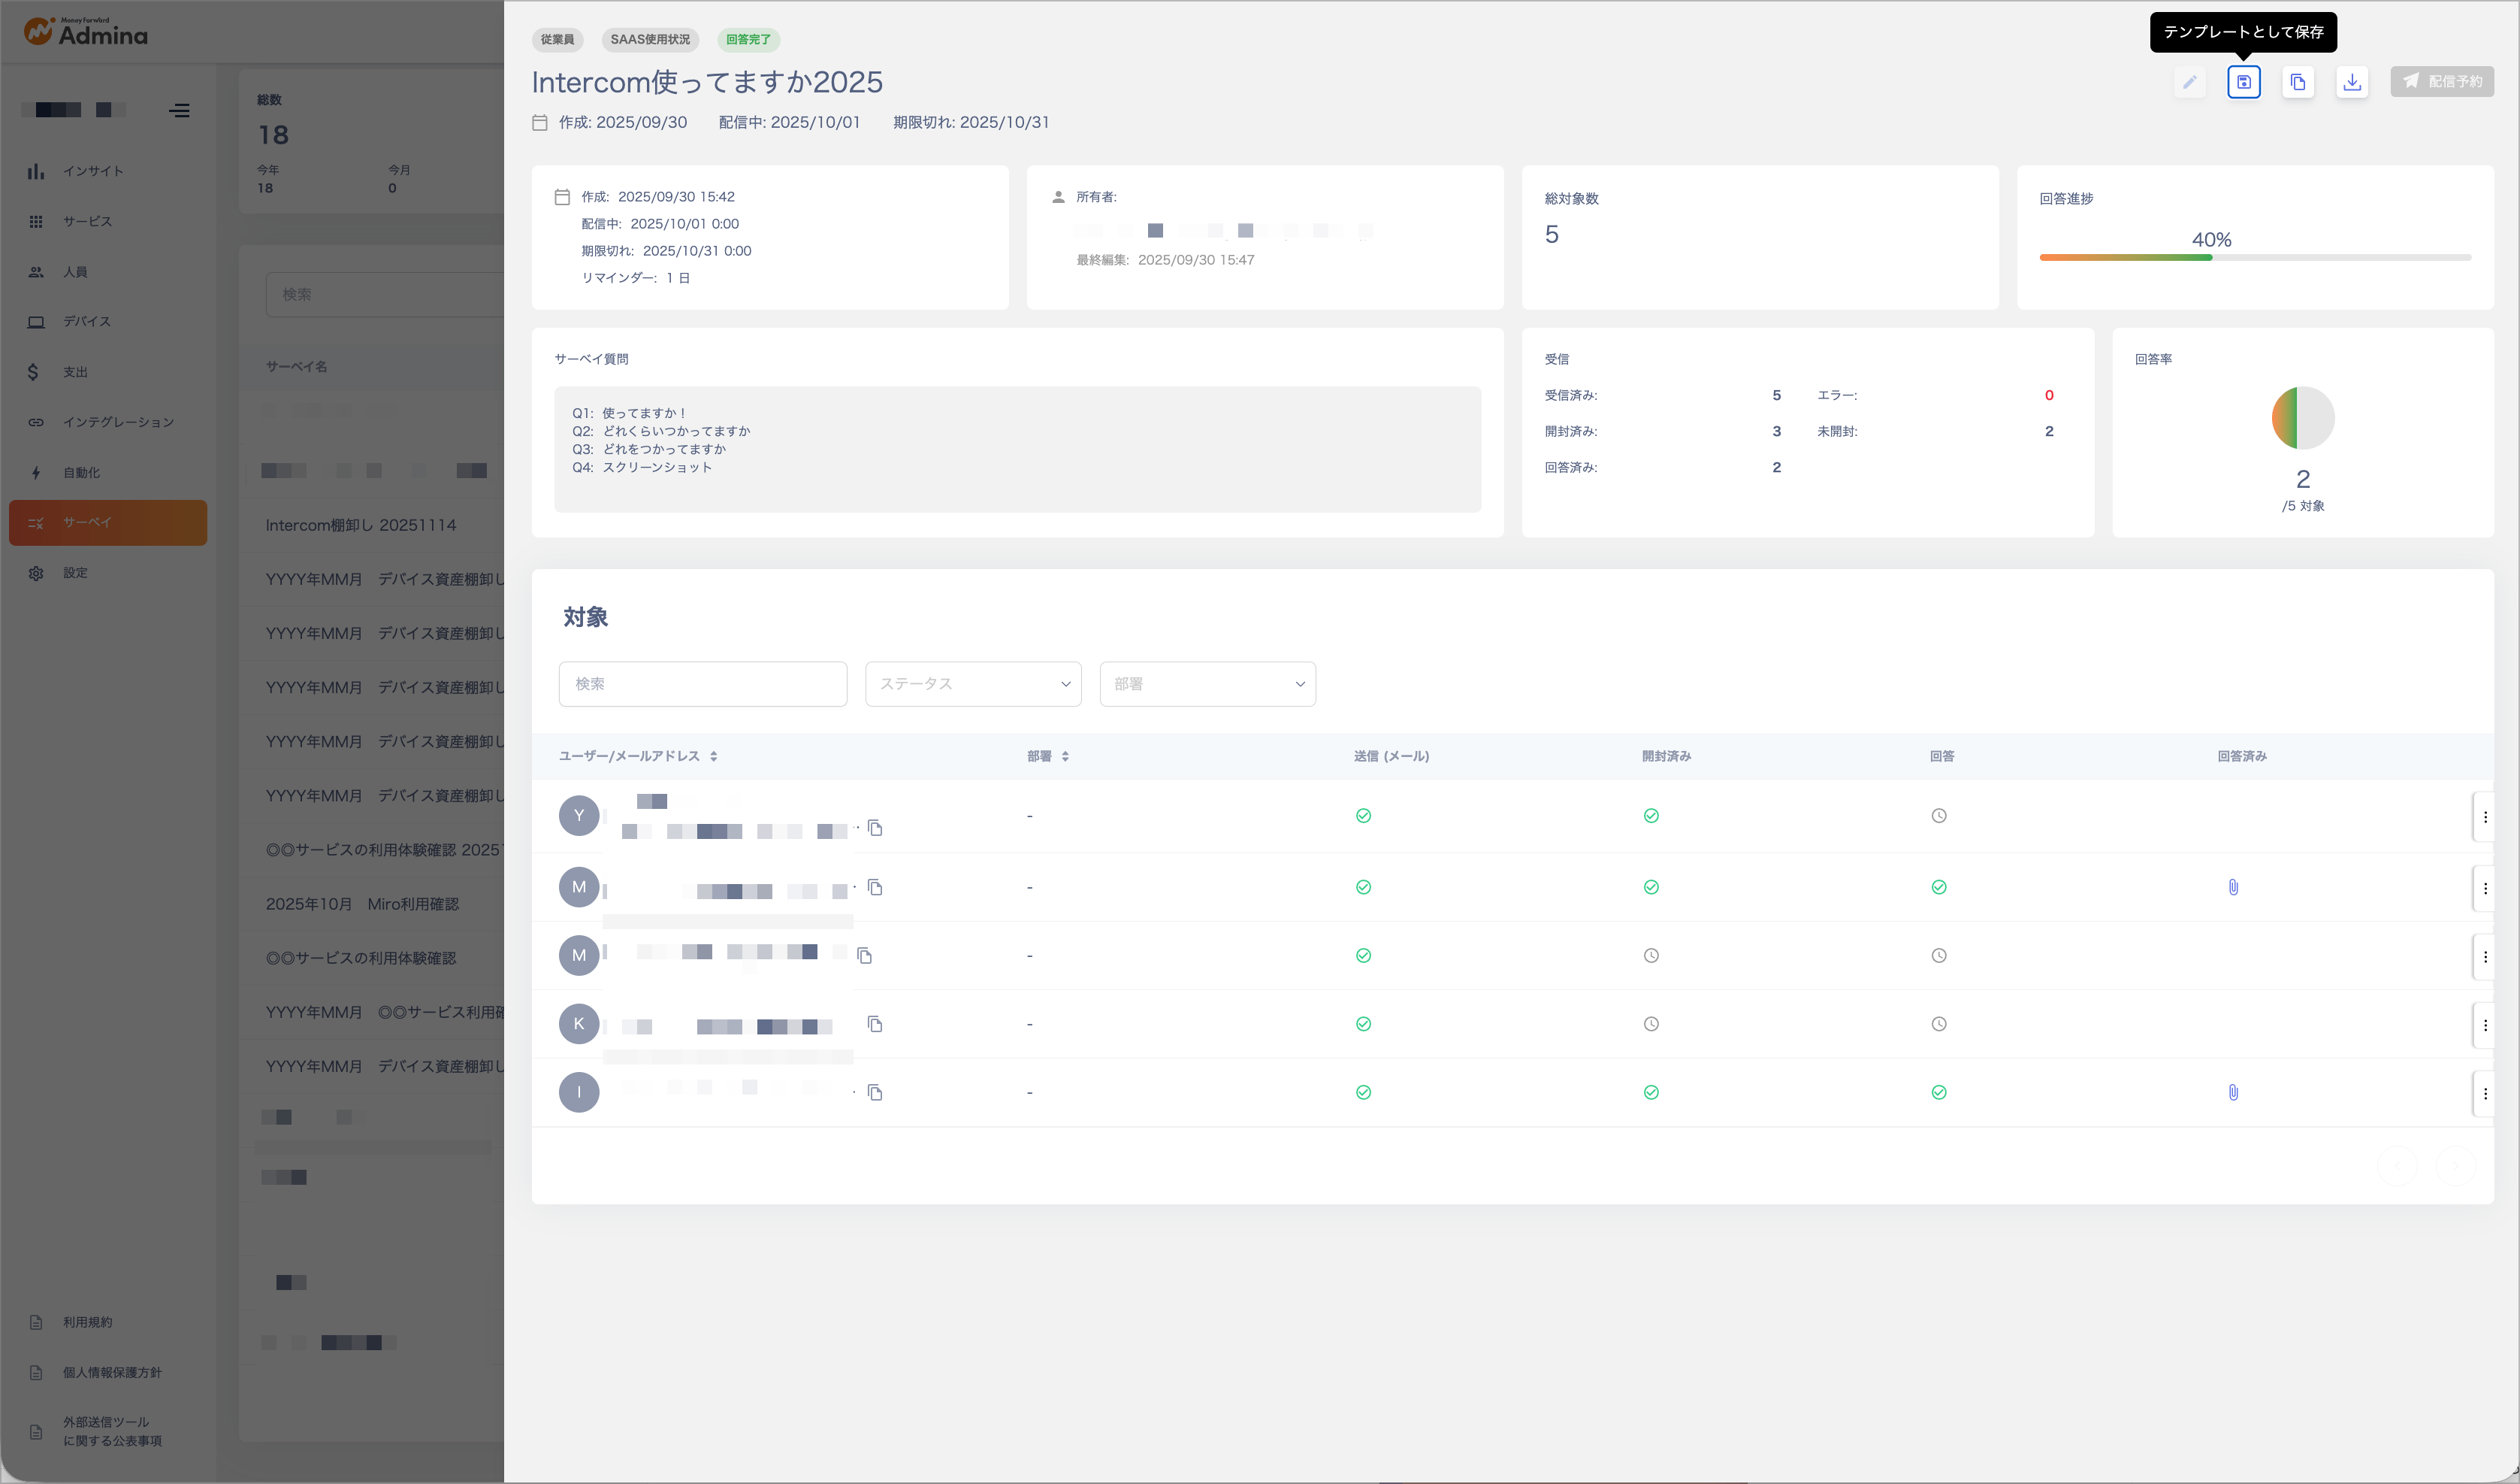Click the save as template icon
The width and height of the screenshot is (2520, 1484).
click(x=2243, y=82)
